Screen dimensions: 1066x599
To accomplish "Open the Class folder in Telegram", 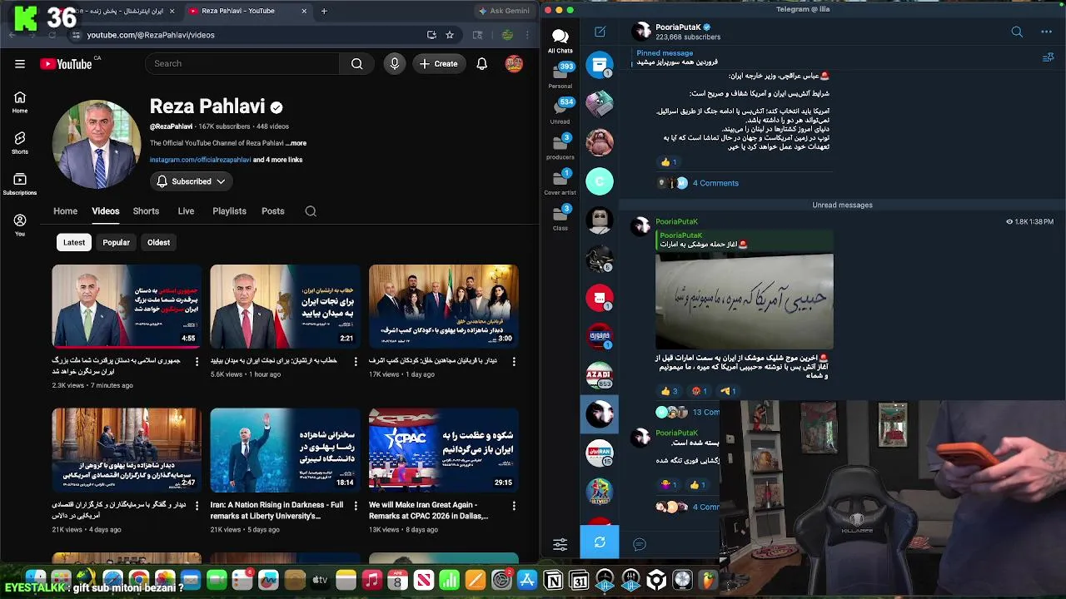I will tap(560, 218).
